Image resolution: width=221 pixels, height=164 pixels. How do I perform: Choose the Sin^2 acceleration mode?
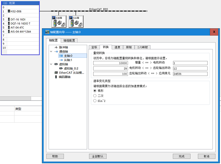click(95, 101)
